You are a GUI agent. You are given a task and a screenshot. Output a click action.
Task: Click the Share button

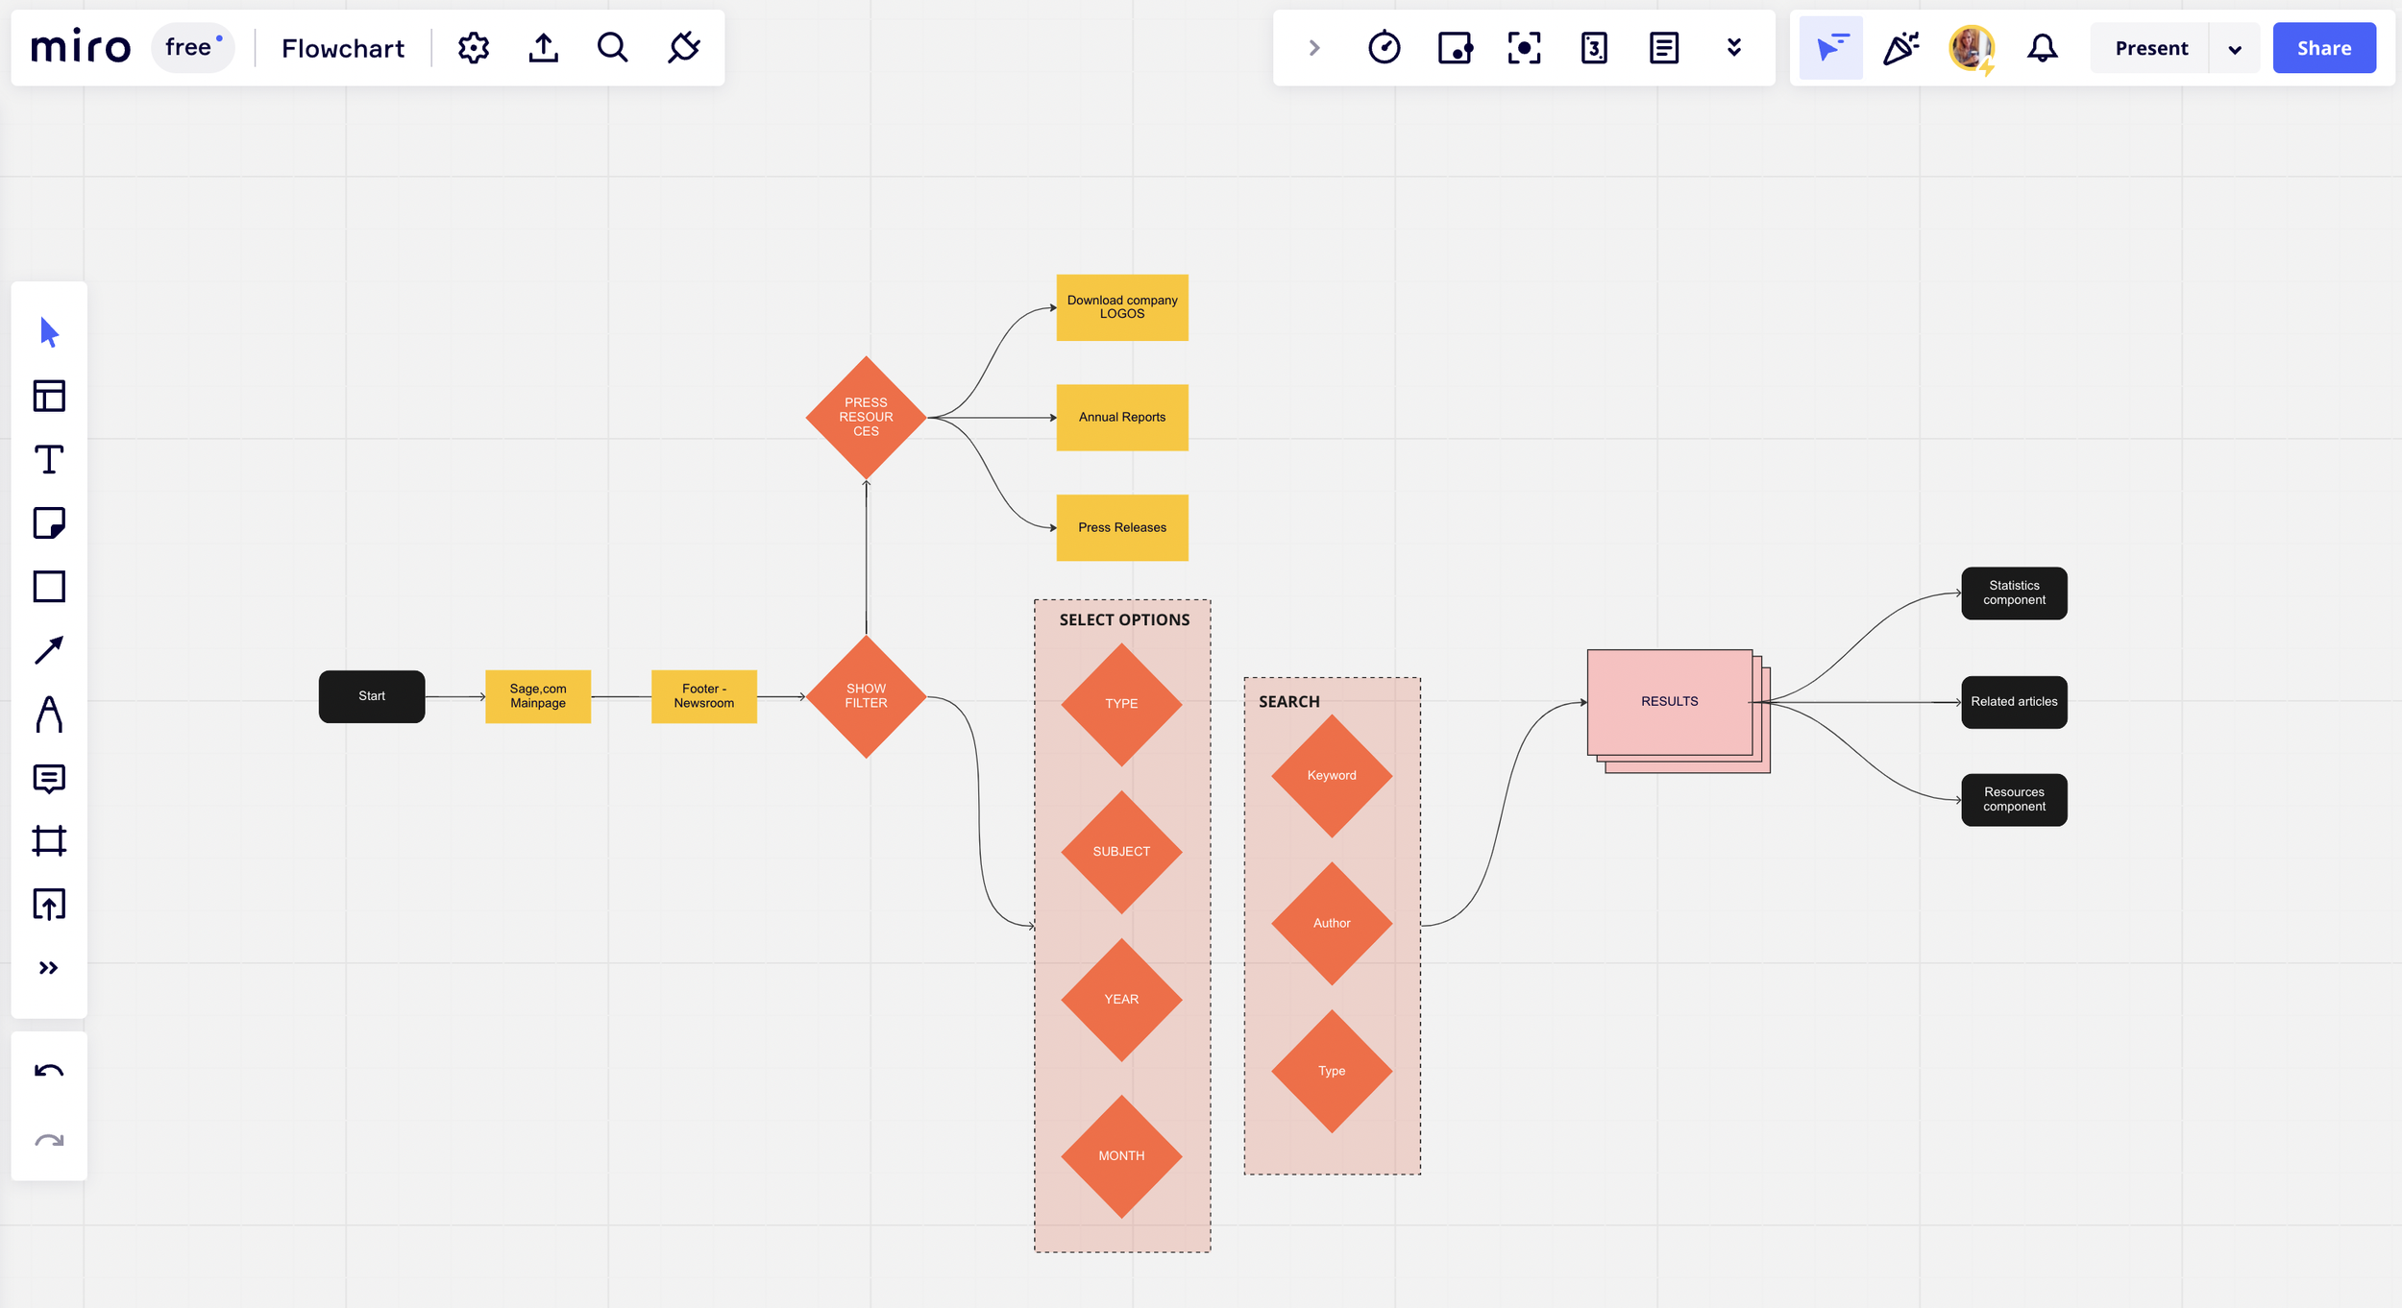tap(2324, 48)
